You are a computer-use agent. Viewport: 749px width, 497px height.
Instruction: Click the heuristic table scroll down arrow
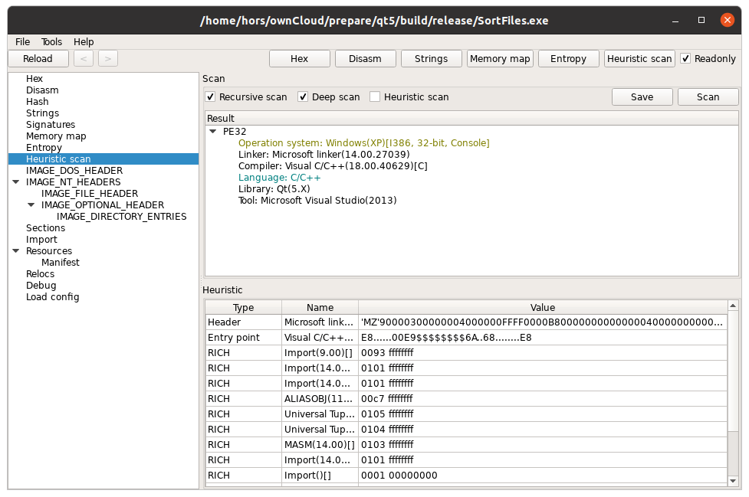click(x=733, y=481)
